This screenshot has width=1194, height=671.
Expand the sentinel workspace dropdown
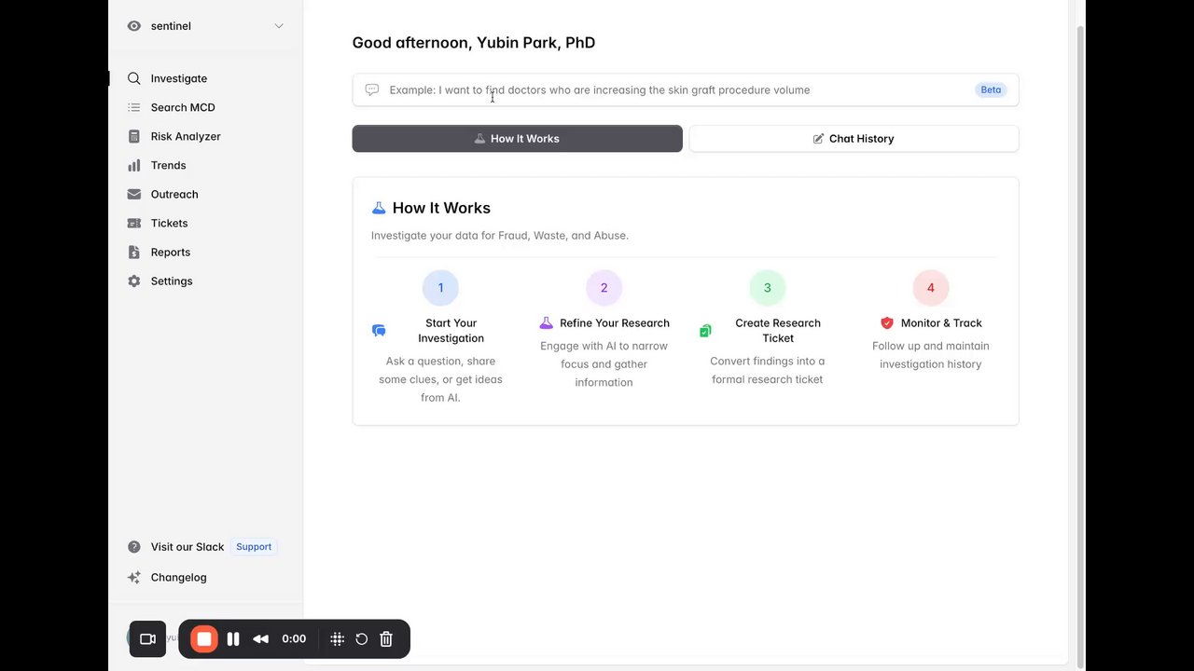point(278,26)
